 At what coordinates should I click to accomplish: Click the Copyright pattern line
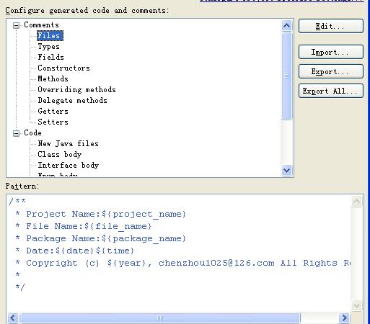182,263
